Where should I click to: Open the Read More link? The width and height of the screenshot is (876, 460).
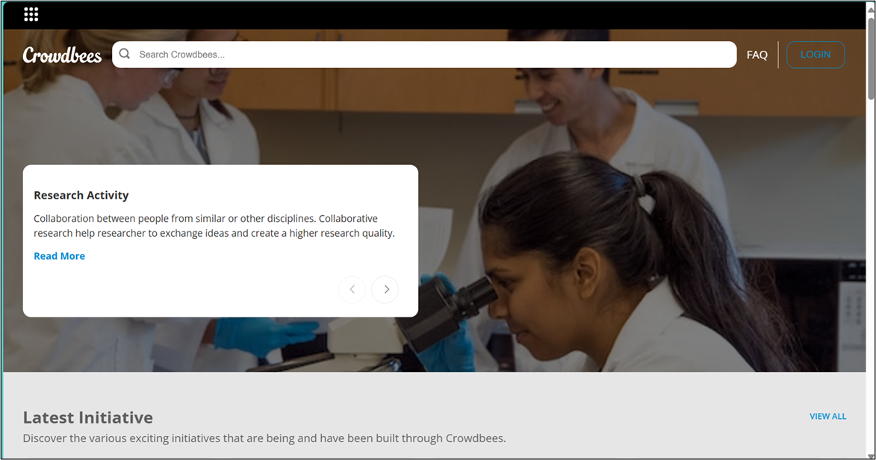(x=59, y=256)
